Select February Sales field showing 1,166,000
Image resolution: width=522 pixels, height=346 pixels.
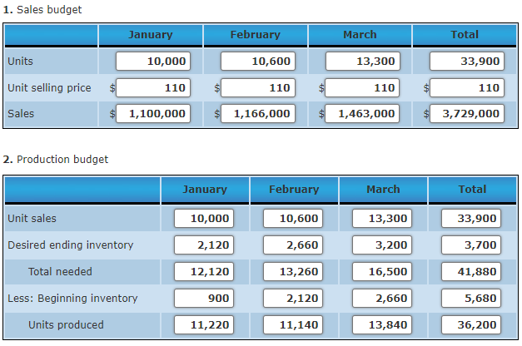258,114
